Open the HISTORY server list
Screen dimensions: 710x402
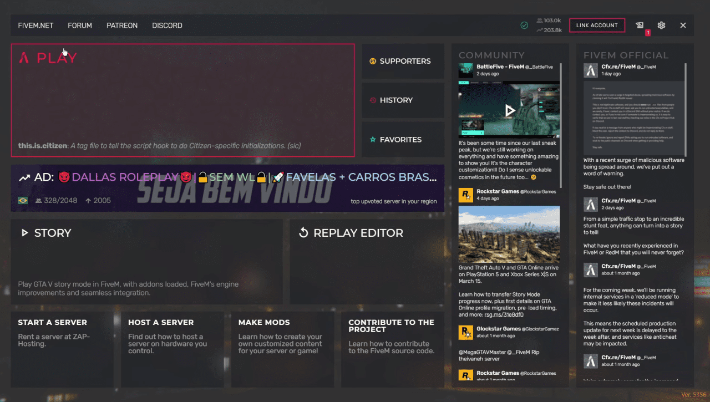403,100
